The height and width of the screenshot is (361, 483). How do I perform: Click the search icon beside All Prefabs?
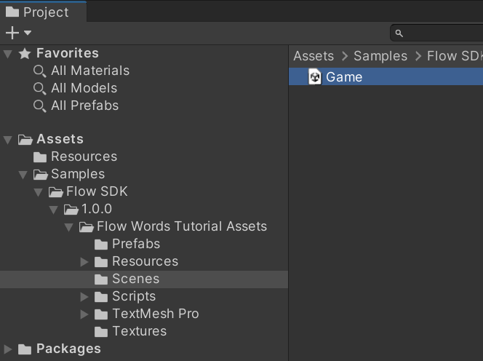point(40,106)
